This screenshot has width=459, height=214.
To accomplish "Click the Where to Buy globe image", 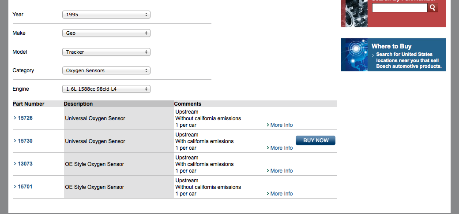I will (354, 55).
